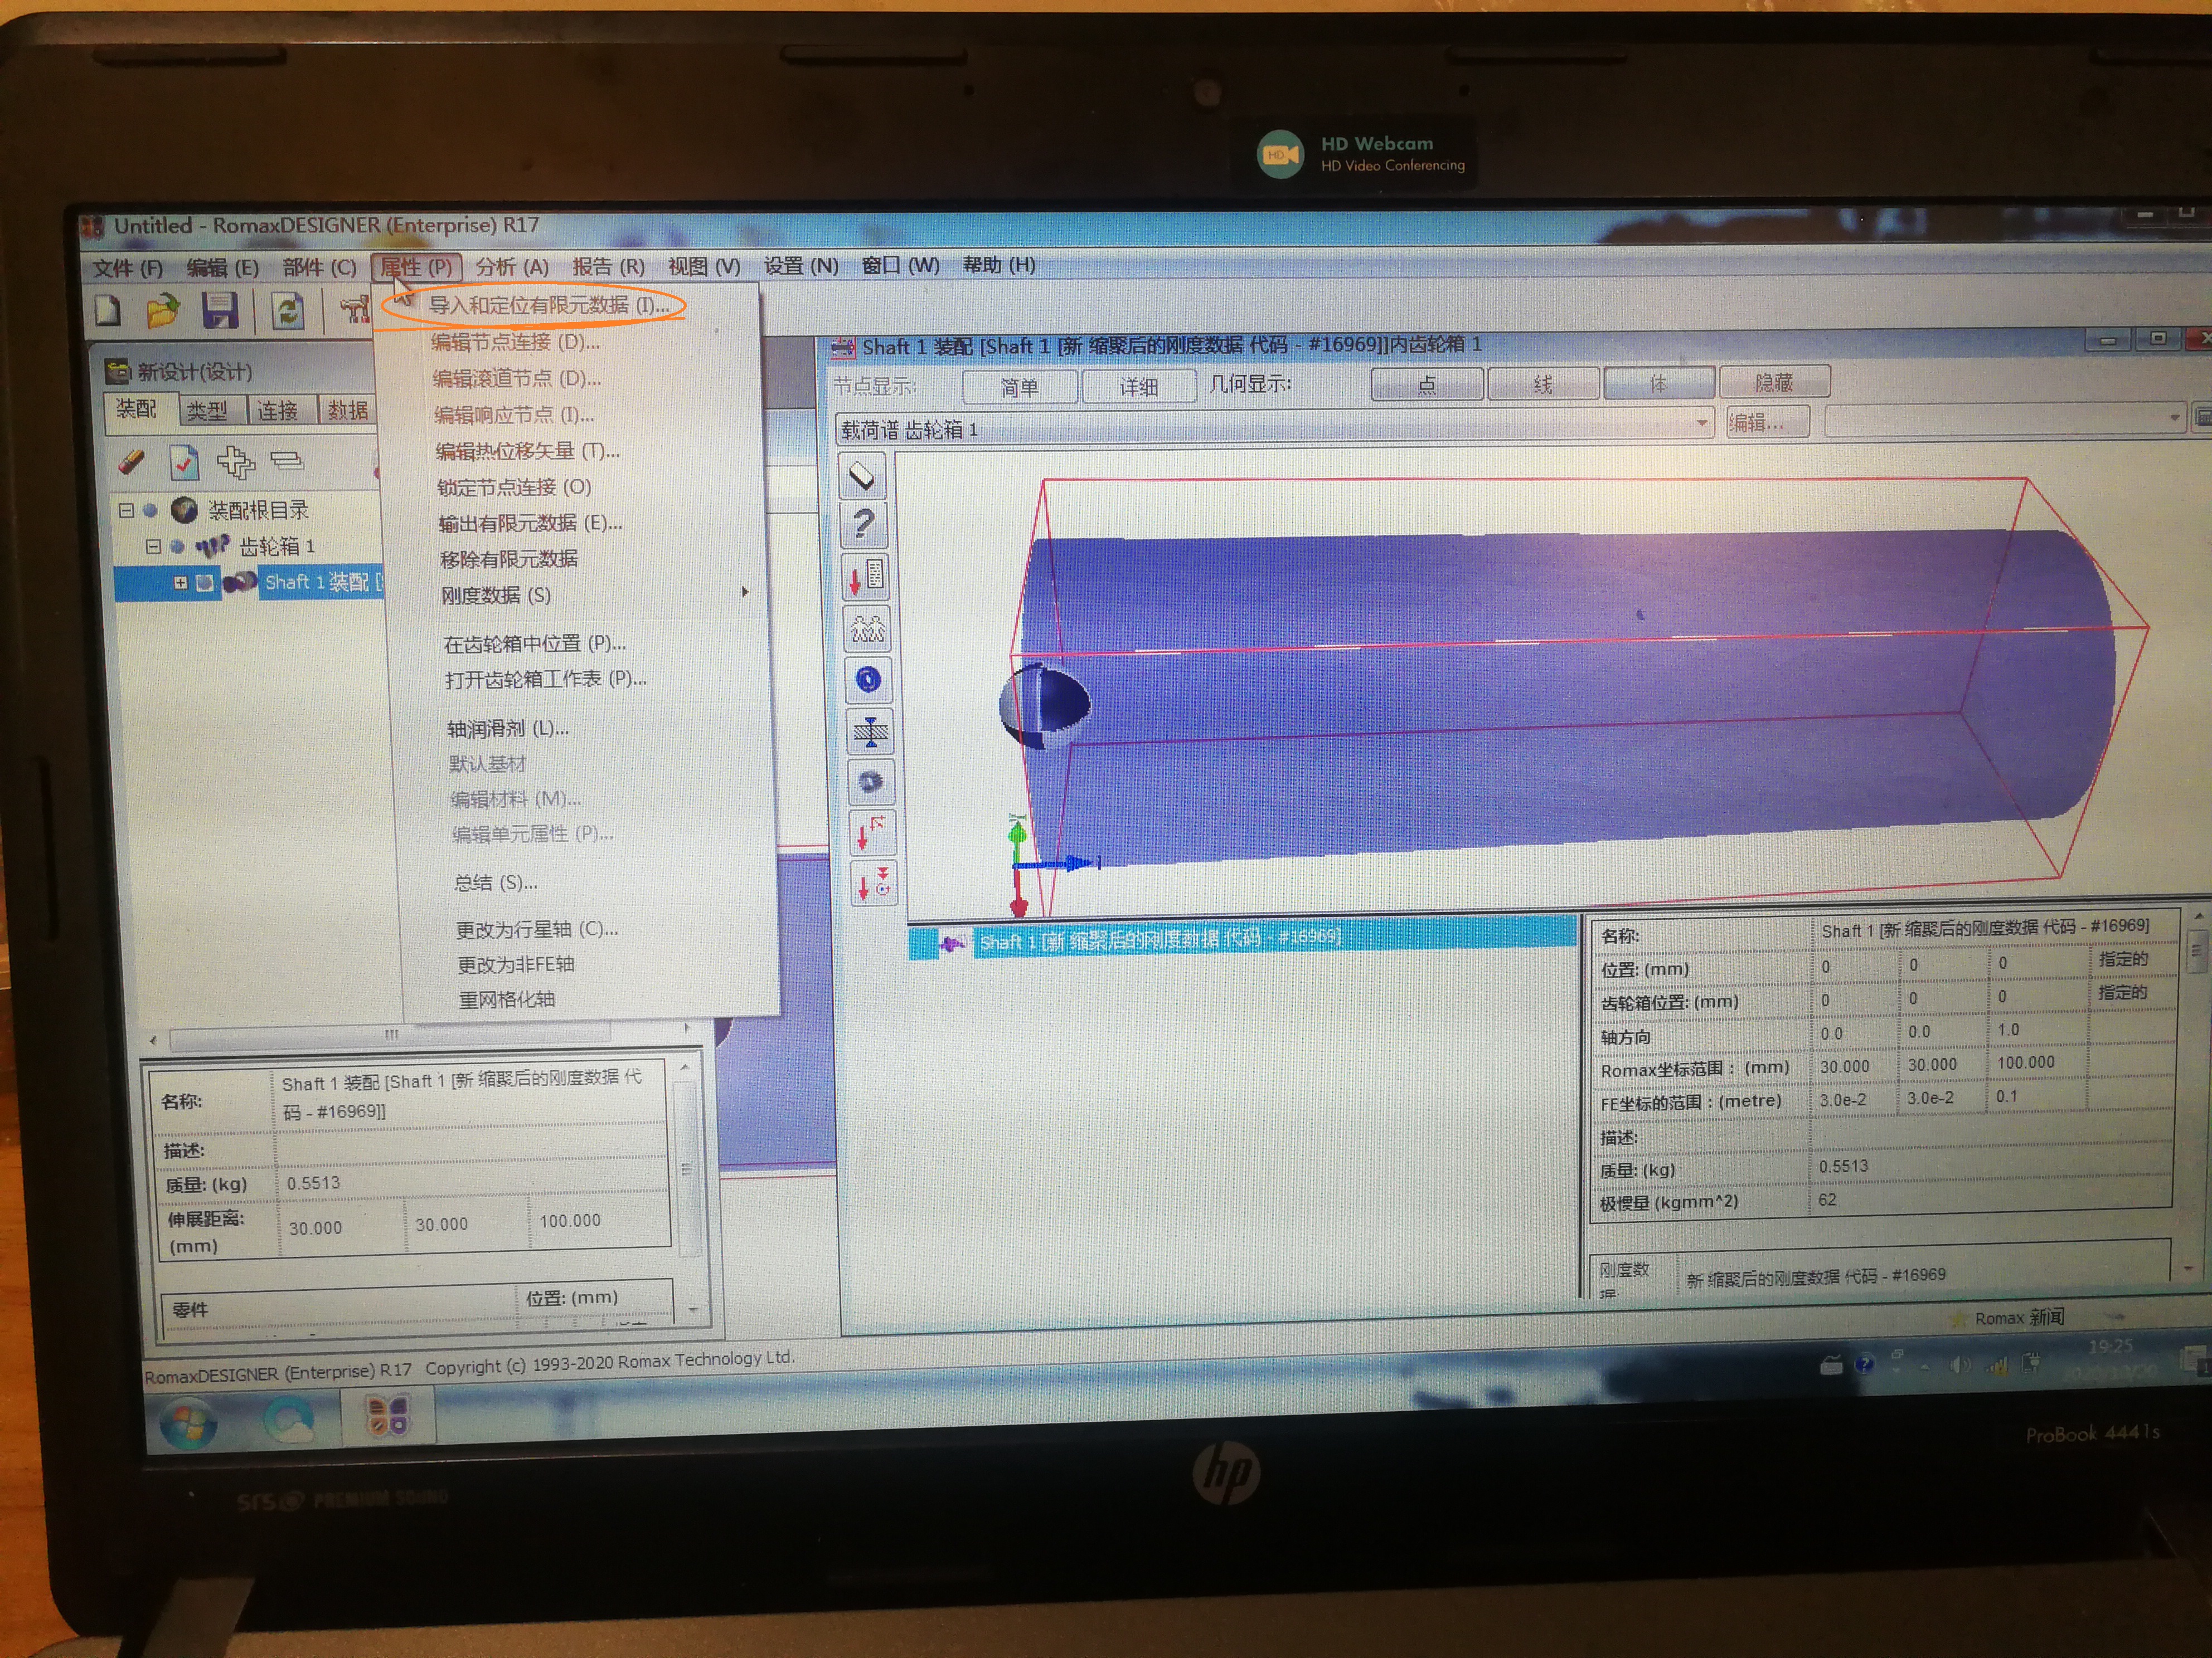Choose 在齿轮箱中位置 (P) menu item
The image size is (2212, 1658).
(535, 643)
